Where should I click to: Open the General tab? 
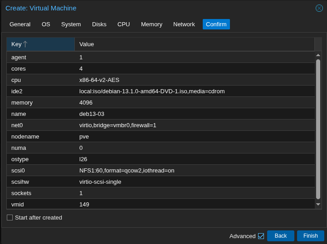click(x=20, y=24)
